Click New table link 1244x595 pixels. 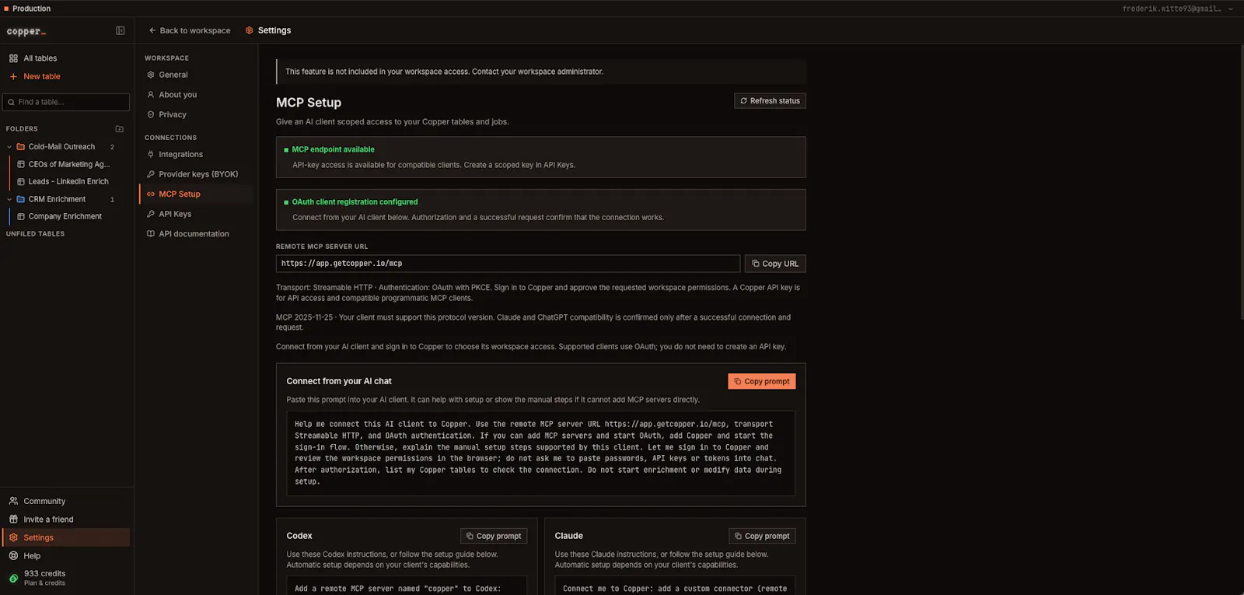42,76
